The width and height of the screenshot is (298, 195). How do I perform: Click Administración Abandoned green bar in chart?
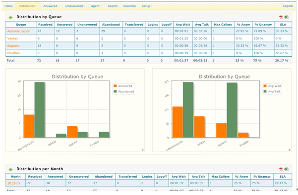pos(40,110)
